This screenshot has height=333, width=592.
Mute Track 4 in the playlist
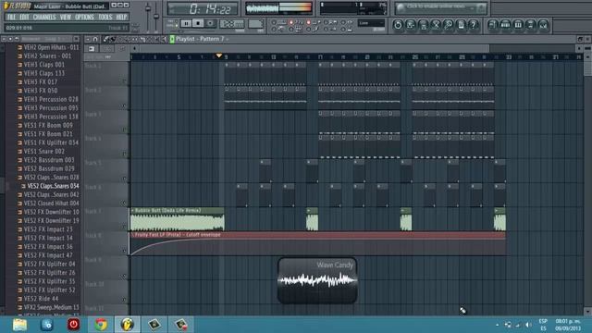(x=124, y=154)
